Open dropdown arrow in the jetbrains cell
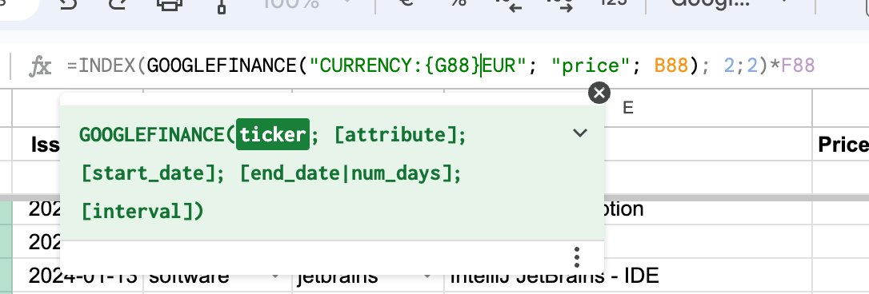 [x=427, y=275]
